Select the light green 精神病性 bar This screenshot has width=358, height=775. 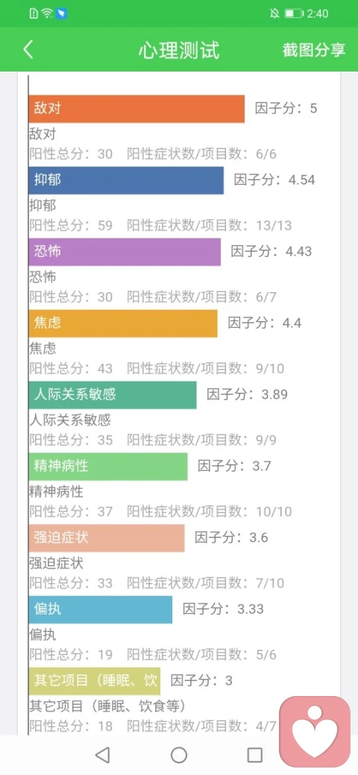tap(108, 466)
